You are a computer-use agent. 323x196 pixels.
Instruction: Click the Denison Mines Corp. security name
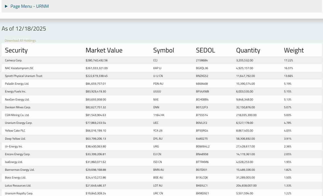tap(18, 107)
